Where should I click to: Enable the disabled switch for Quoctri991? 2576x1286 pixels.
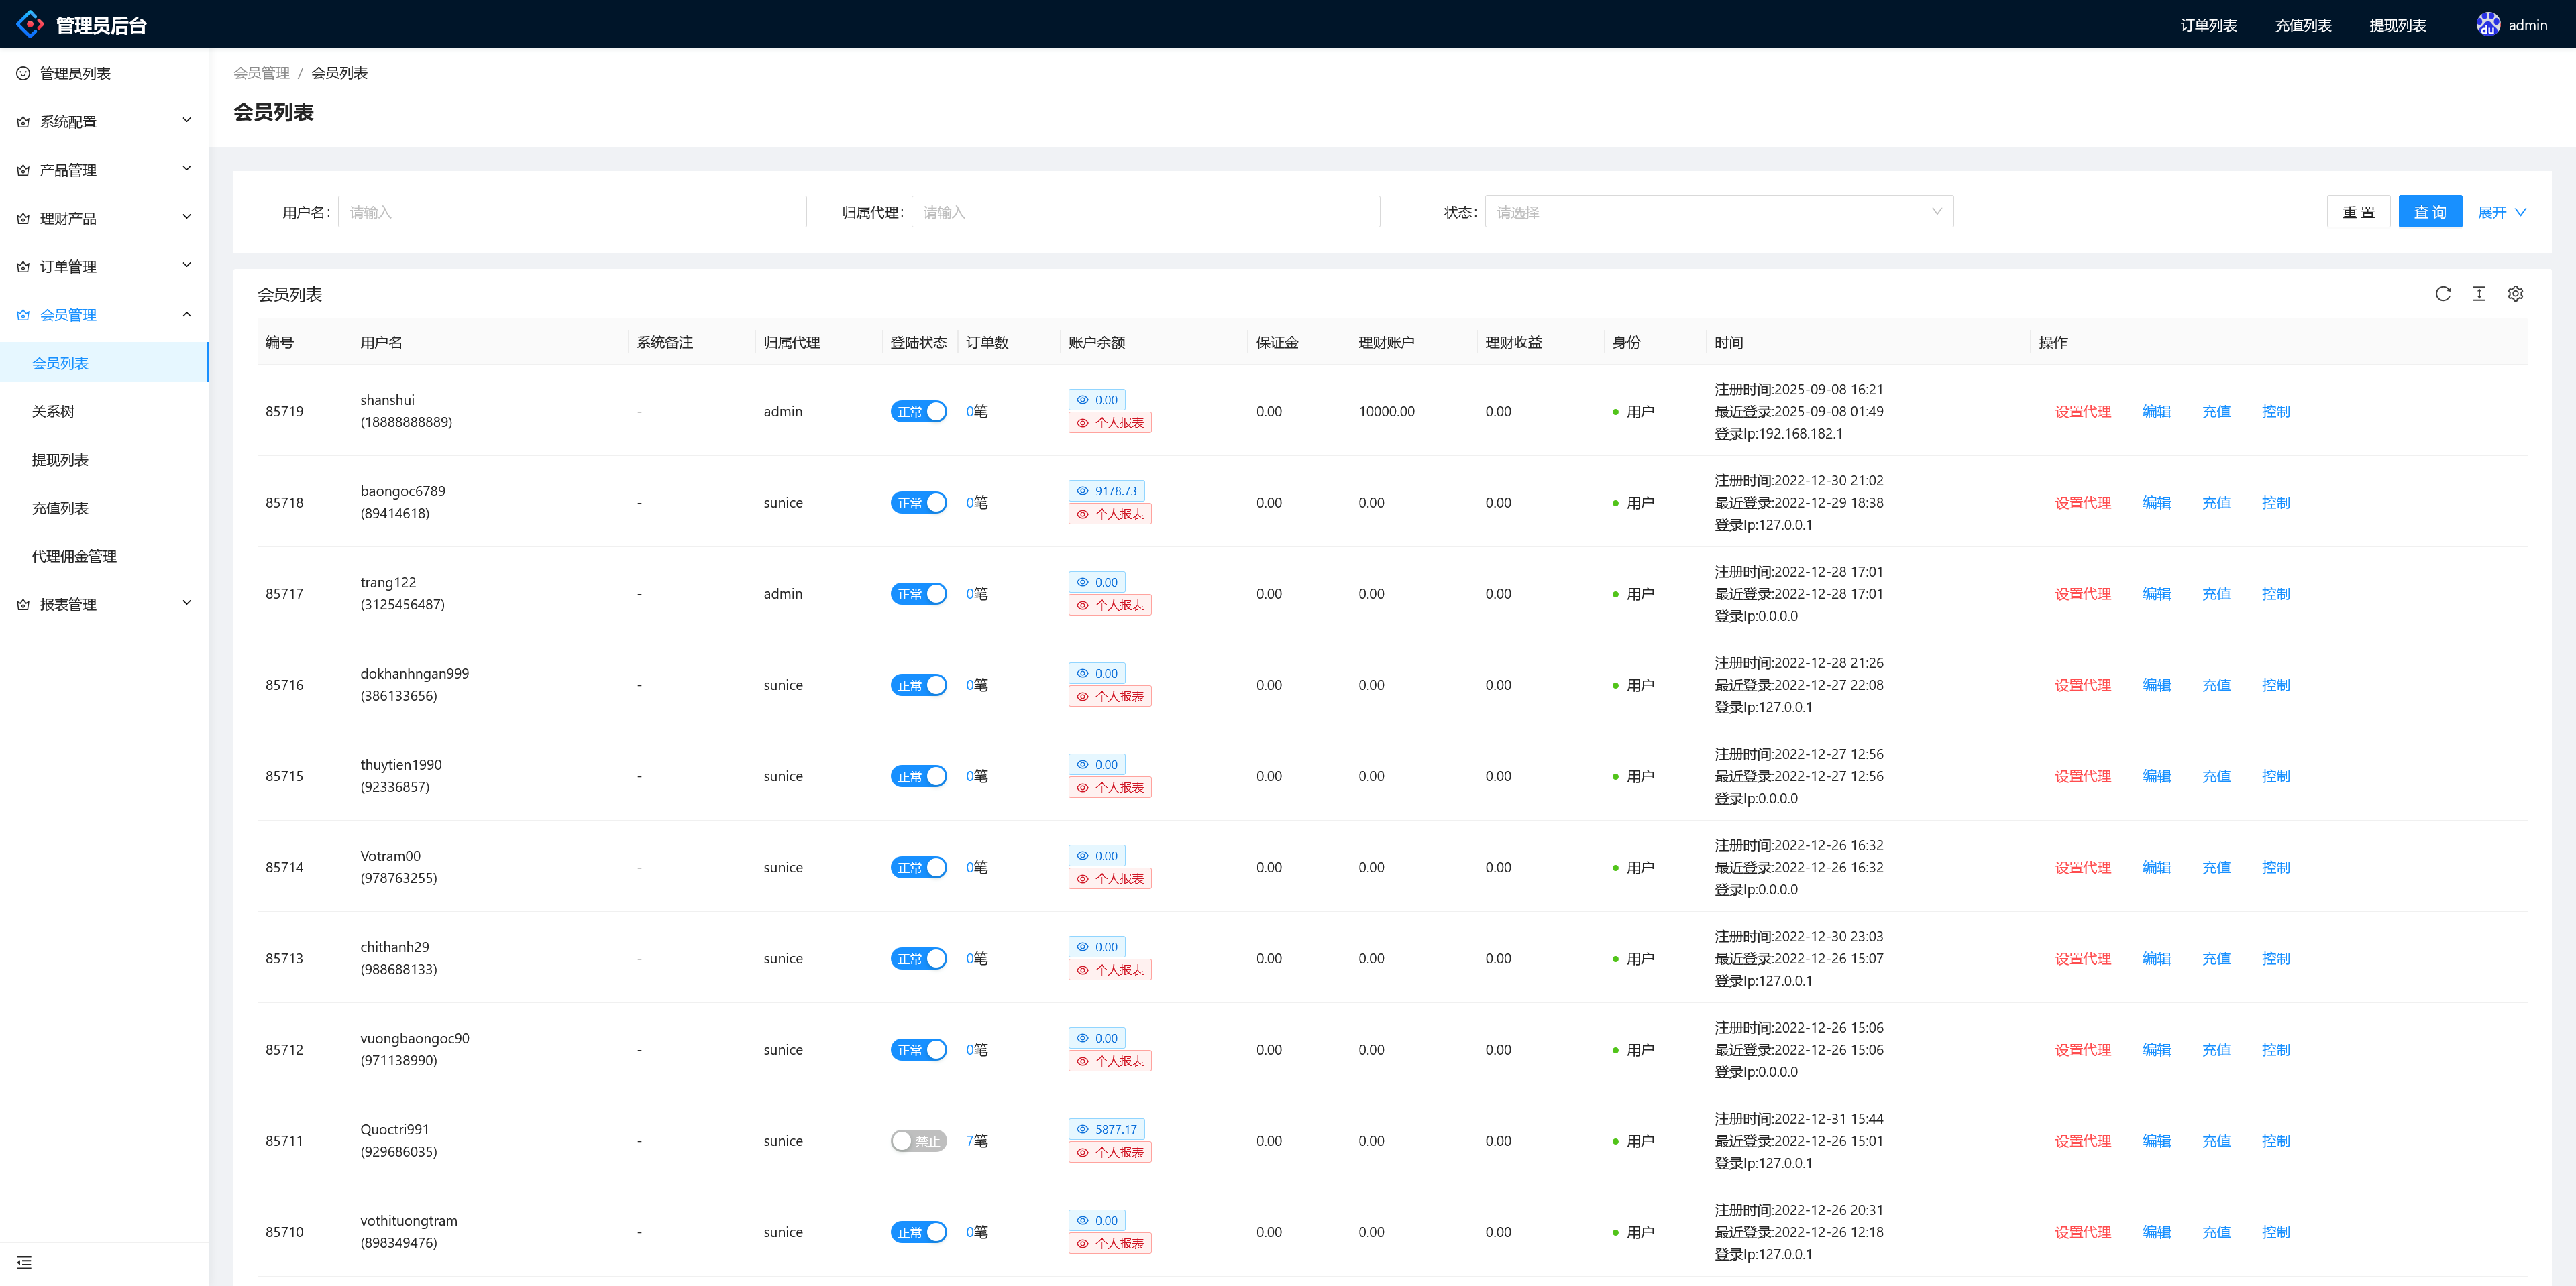(x=918, y=1141)
